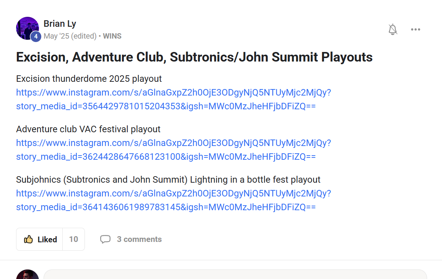Open the Subjohnics Lightning in a Bottle Instagram link
This screenshot has width=442, height=279.
click(173, 200)
